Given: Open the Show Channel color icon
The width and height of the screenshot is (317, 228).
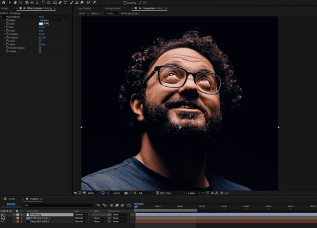Looking at the screenshot, I should click(135, 193).
